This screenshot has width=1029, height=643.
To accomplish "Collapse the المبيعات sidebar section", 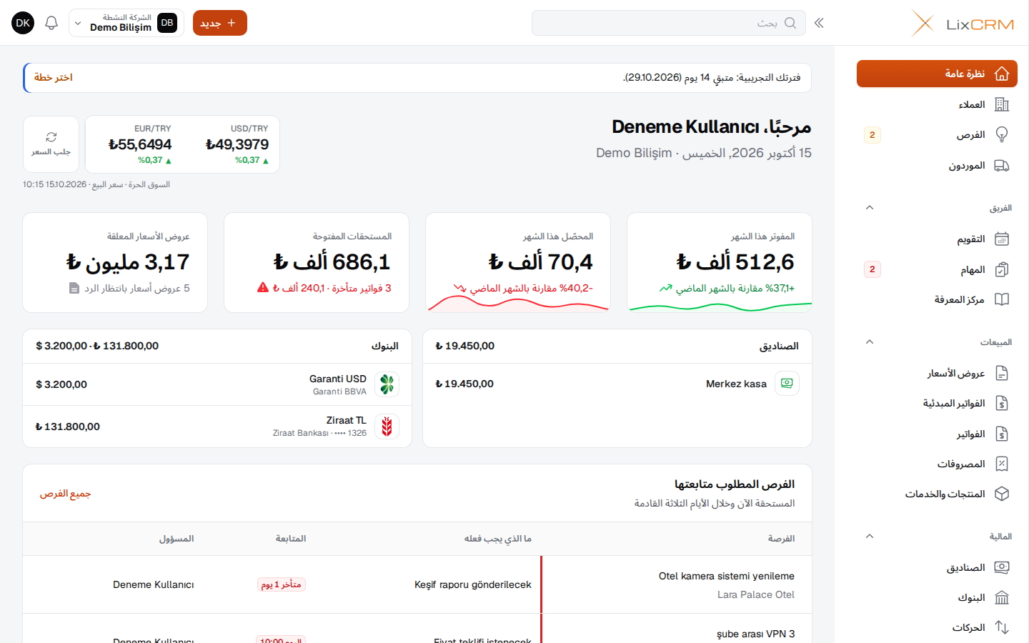I will (x=870, y=342).
